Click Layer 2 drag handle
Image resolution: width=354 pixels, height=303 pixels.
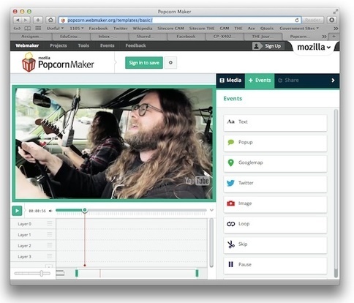coord(50,245)
